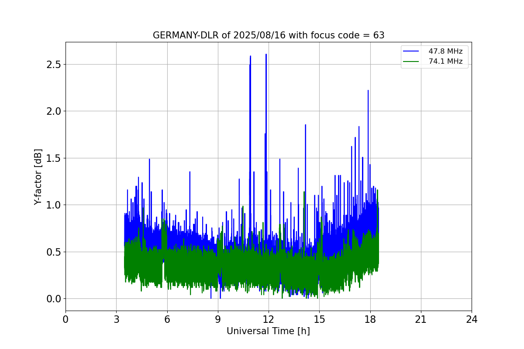Select the '47.8 MHz' legend label
The image size is (524, 349).
pos(445,51)
